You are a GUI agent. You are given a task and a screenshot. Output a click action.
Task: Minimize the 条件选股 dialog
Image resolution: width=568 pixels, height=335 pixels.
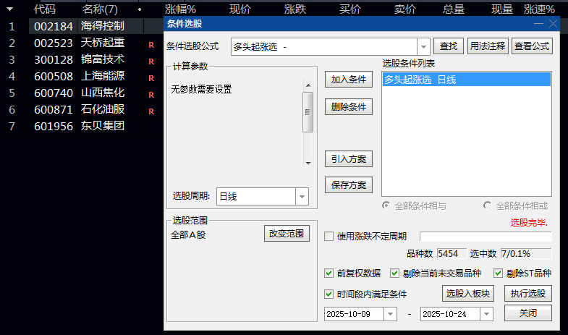pos(538,24)
